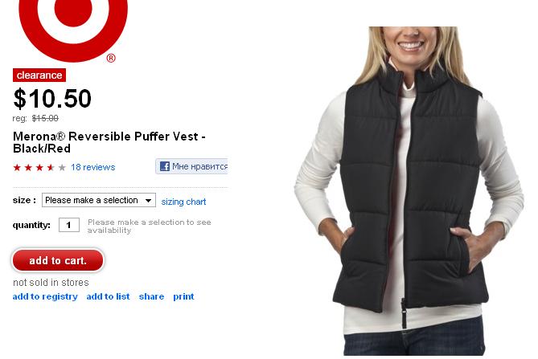Click the size dropdown arrow
Image resolution: width=538 pixels, height=359 pixels.
[148, 201]
